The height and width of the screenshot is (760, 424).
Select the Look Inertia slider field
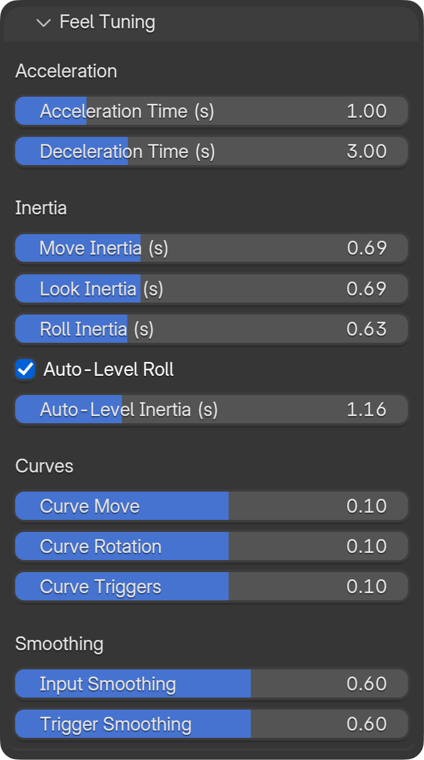click(212, 289)
